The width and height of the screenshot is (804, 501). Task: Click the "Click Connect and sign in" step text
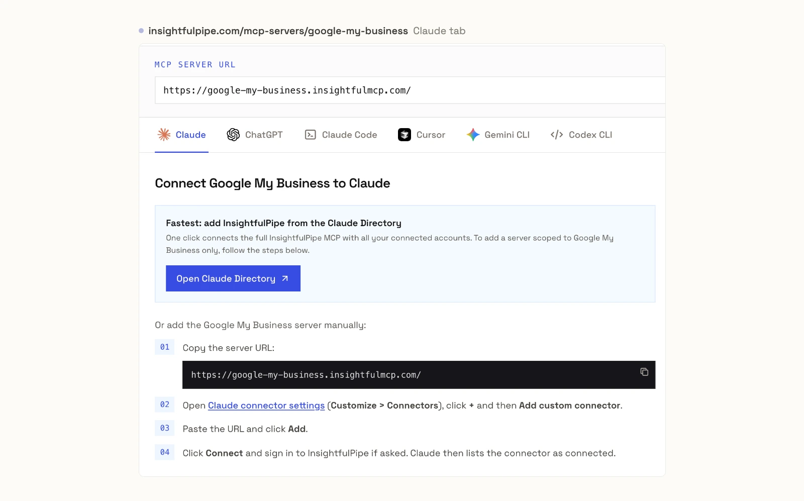[399, 453]
